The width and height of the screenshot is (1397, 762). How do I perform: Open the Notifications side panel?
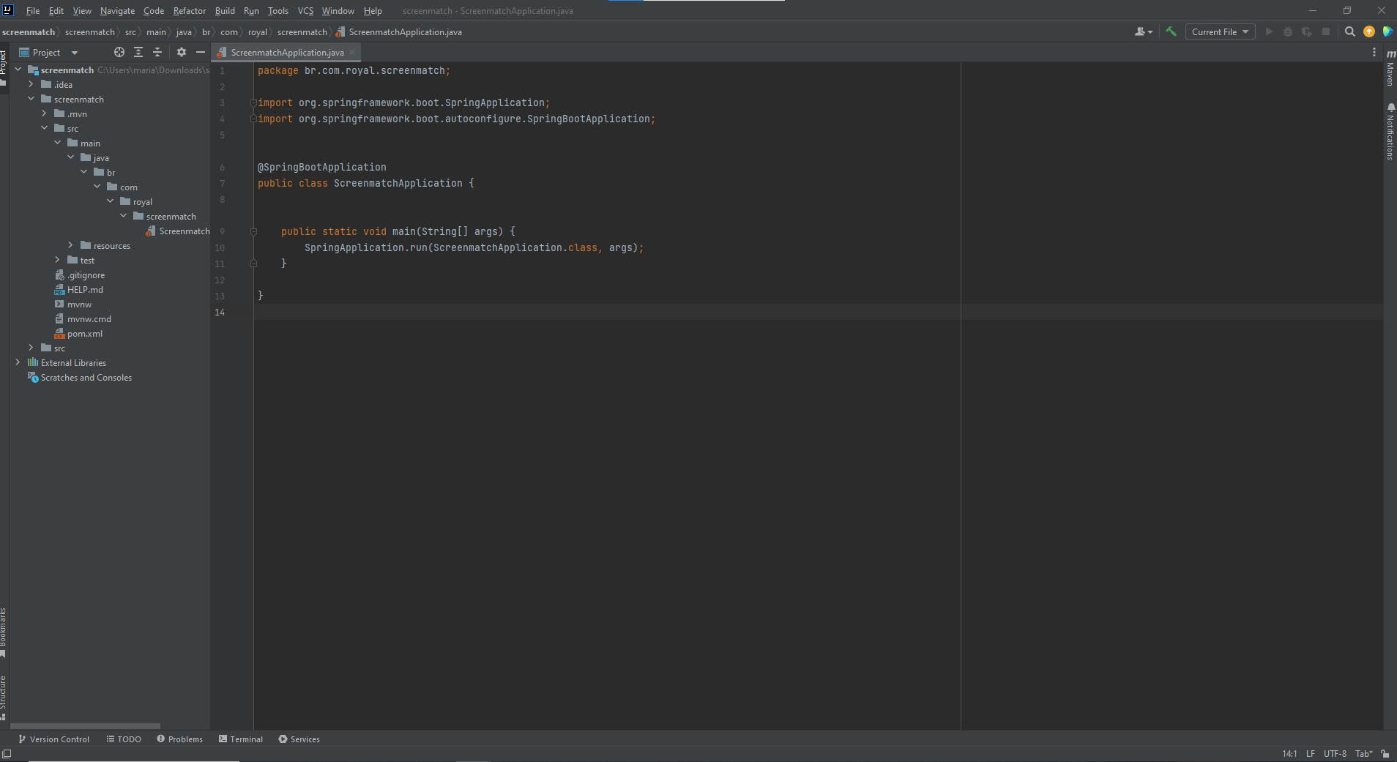pos(1390,132)
